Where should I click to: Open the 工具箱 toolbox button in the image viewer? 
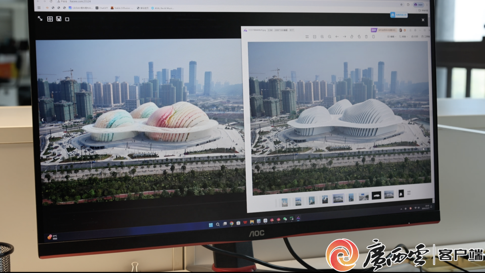tap(426, 36)
